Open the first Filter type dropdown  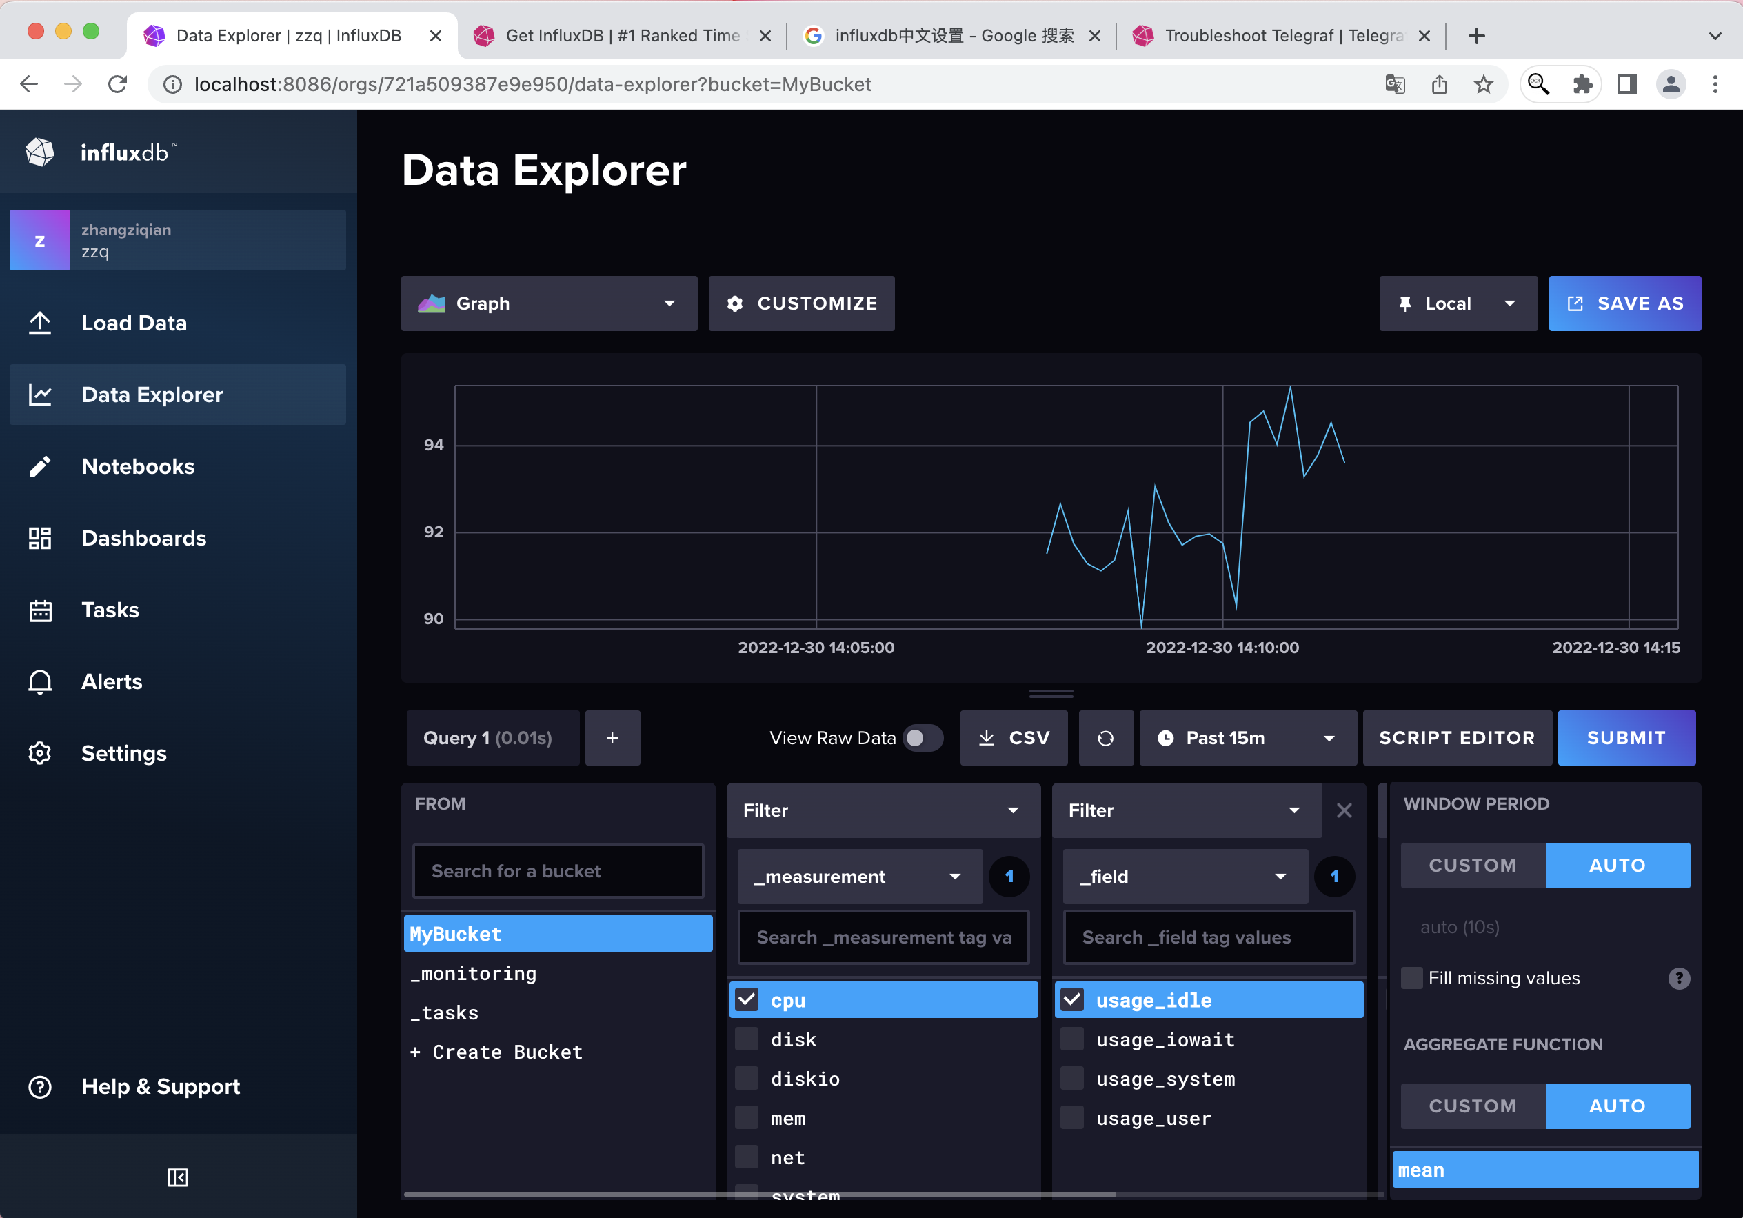coord(883,810)
